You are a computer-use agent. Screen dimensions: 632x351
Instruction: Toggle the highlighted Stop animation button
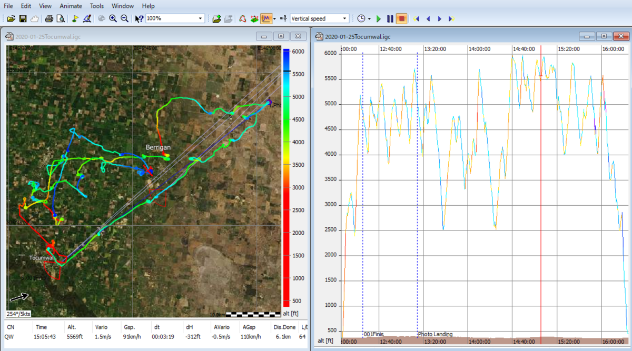coord(402,18)
